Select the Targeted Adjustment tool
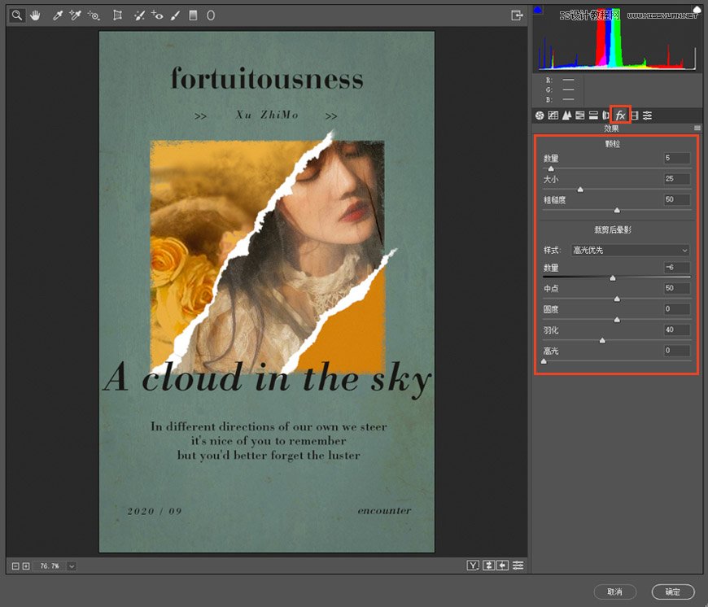The image size is (708, 607). tap(94, 15)
